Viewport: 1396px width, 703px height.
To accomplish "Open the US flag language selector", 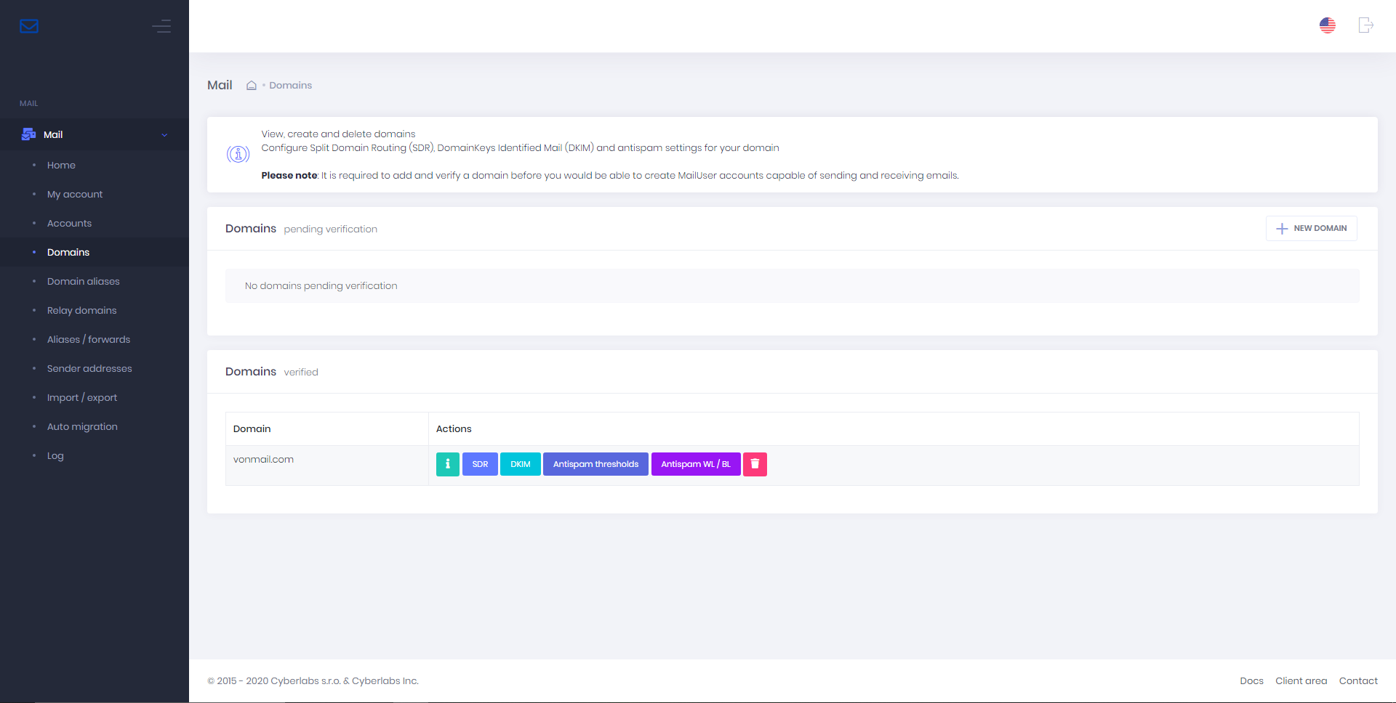I will pyautogui.click(x=1328, y=25).
